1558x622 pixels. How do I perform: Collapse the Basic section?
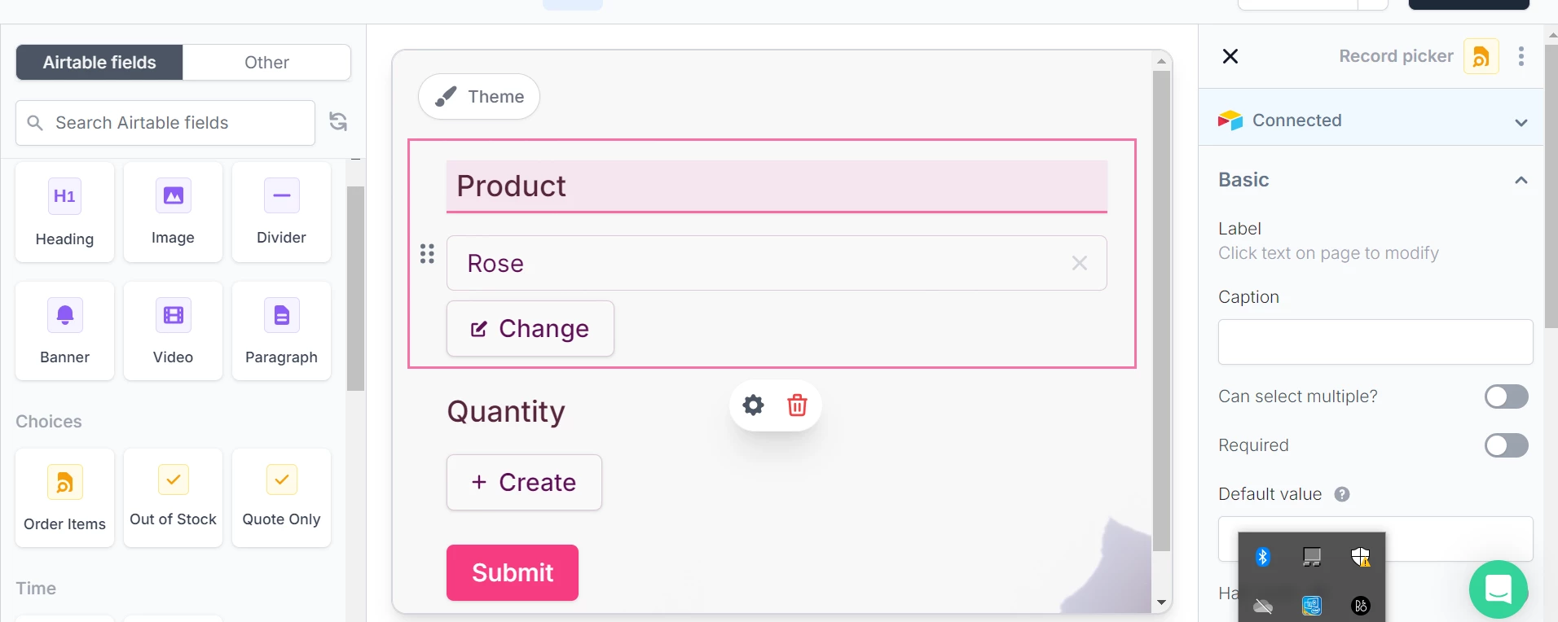[x=1521, y=180]
